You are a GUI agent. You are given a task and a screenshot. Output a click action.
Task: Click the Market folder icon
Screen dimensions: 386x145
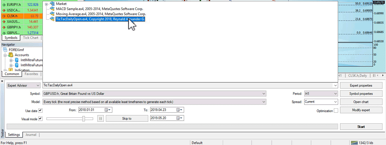pyautogui.click(x=52, y=4)
